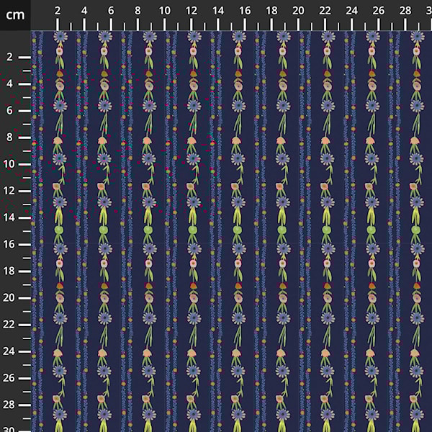Select the "24" mark on vertical ruler
Viewport: 432px width, 432px height.
point(9,351)
